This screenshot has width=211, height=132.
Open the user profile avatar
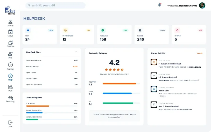202,6
